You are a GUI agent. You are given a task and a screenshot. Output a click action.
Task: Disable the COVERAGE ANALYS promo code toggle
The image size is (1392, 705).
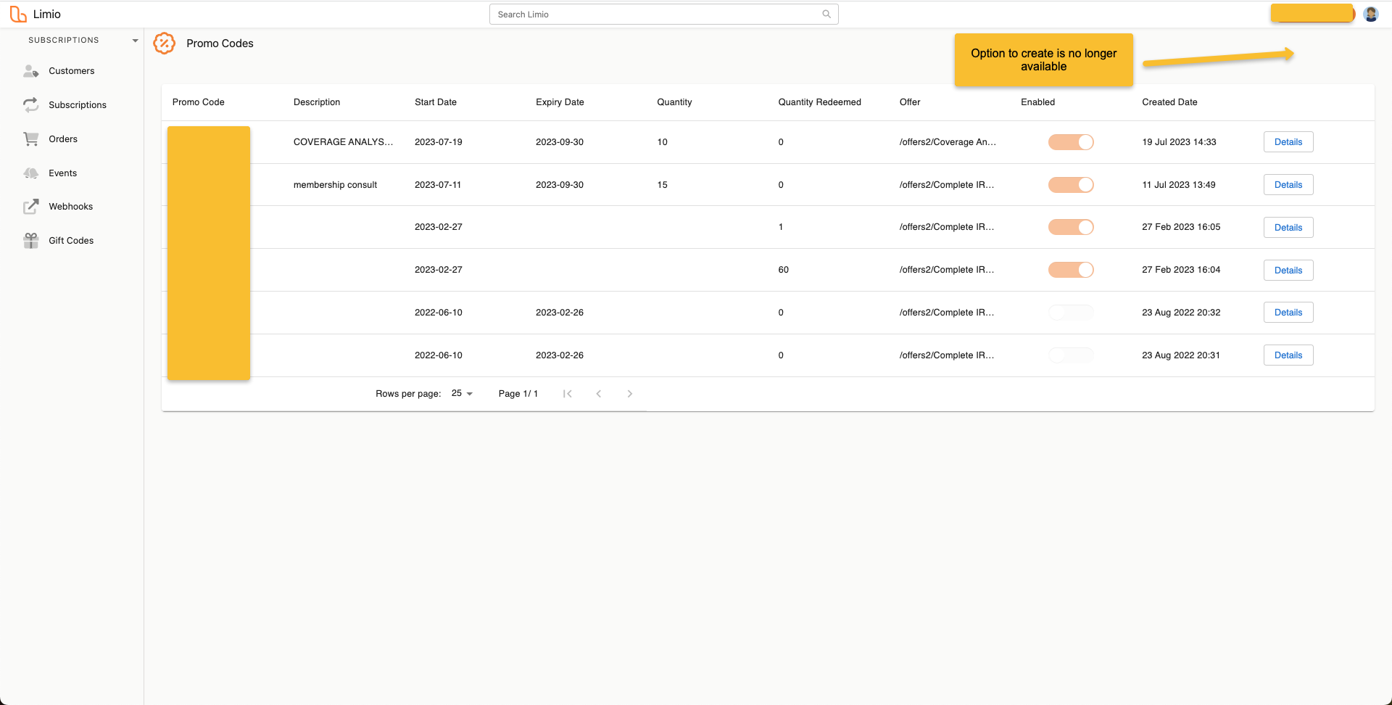[1071, 142]
